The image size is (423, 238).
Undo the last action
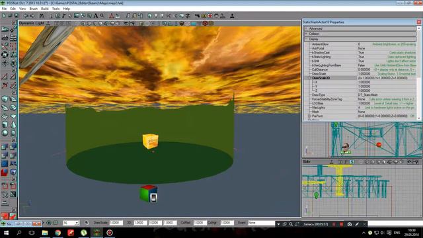click(x=26, y=16)
